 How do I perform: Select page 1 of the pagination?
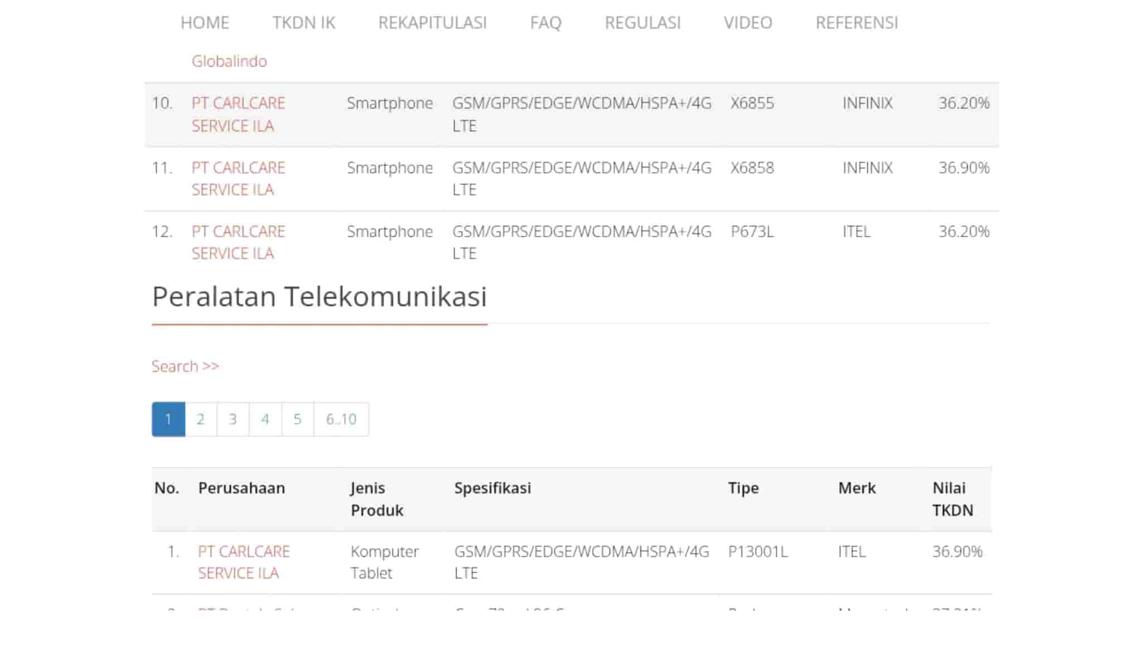[x=168, y=419]
